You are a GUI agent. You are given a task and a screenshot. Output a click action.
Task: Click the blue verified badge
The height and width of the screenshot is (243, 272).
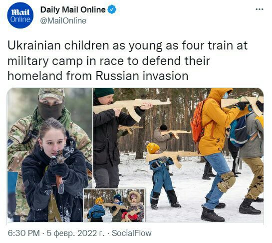tap(112, 9)
